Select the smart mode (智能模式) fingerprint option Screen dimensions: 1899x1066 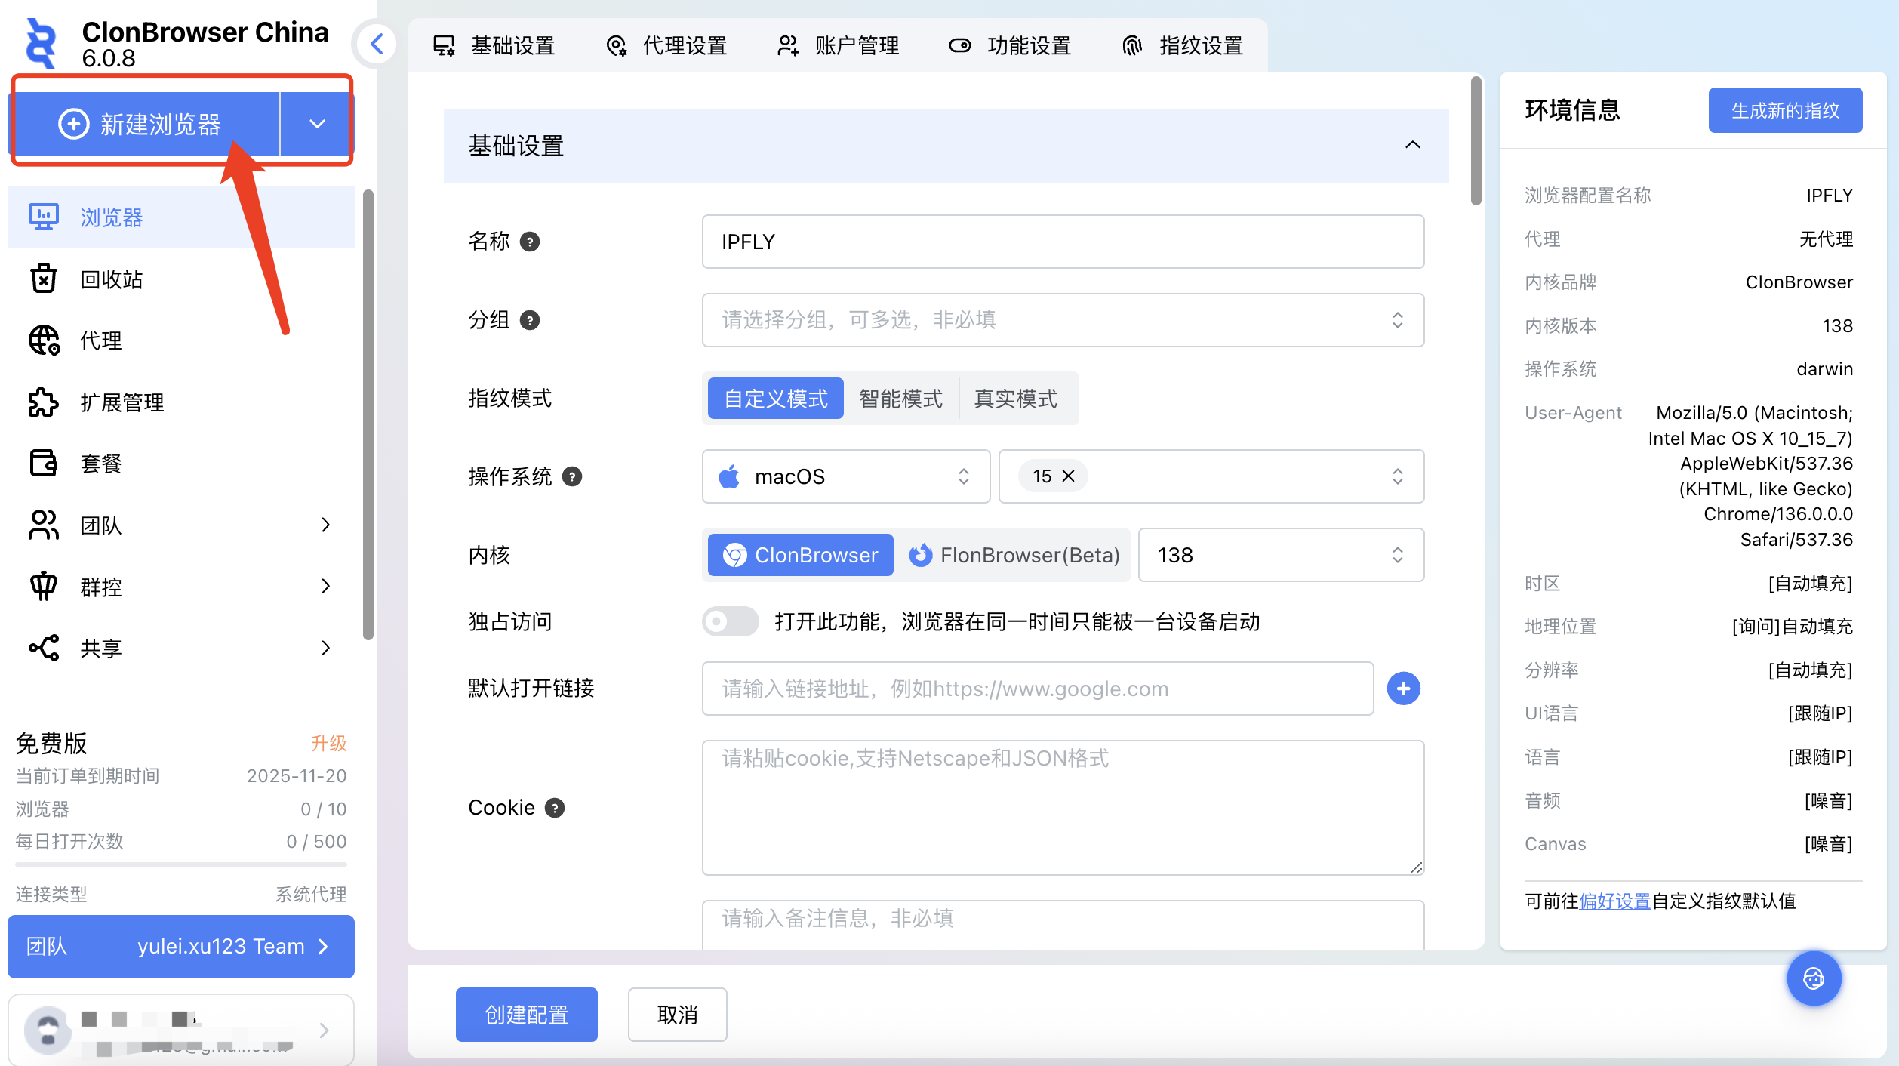coord(900,399)
